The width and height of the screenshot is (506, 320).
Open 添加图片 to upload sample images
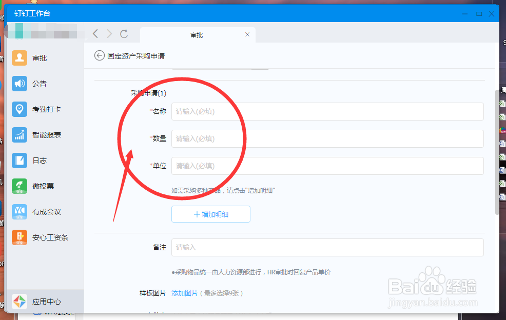click(184, 292)
